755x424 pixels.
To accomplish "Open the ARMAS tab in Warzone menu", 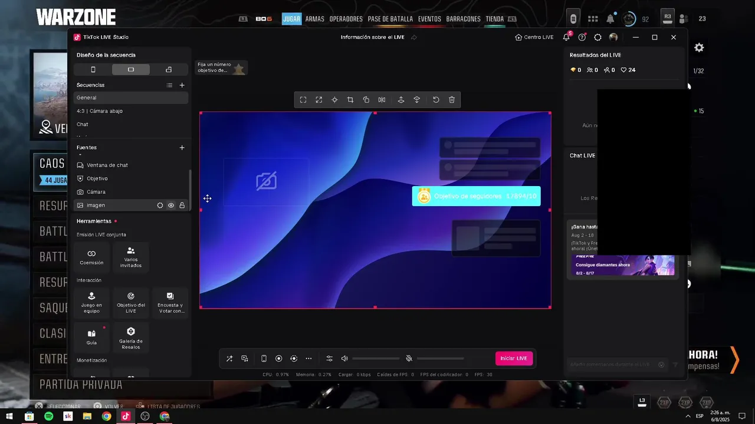I will pos(315,19).
